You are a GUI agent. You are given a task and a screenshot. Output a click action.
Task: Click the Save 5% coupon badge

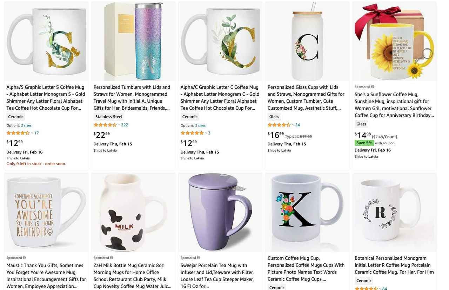tap(364, 143)
